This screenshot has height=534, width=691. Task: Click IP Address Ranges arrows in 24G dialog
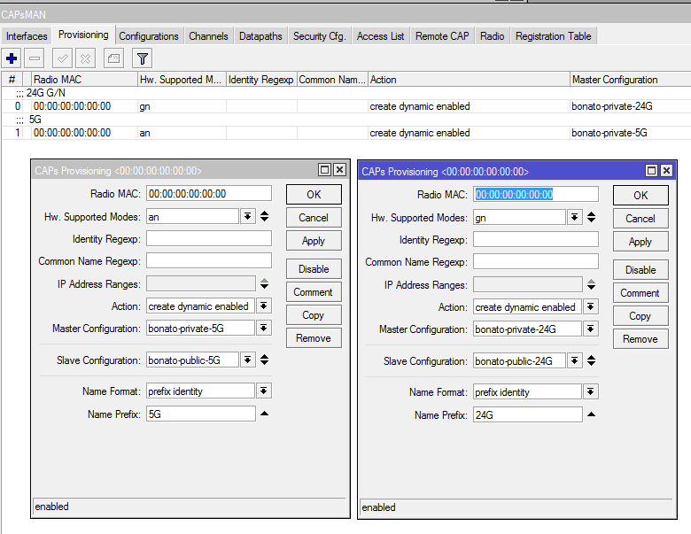point(592,284)
